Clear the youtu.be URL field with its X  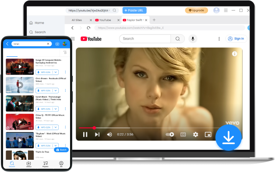(109, 10)
